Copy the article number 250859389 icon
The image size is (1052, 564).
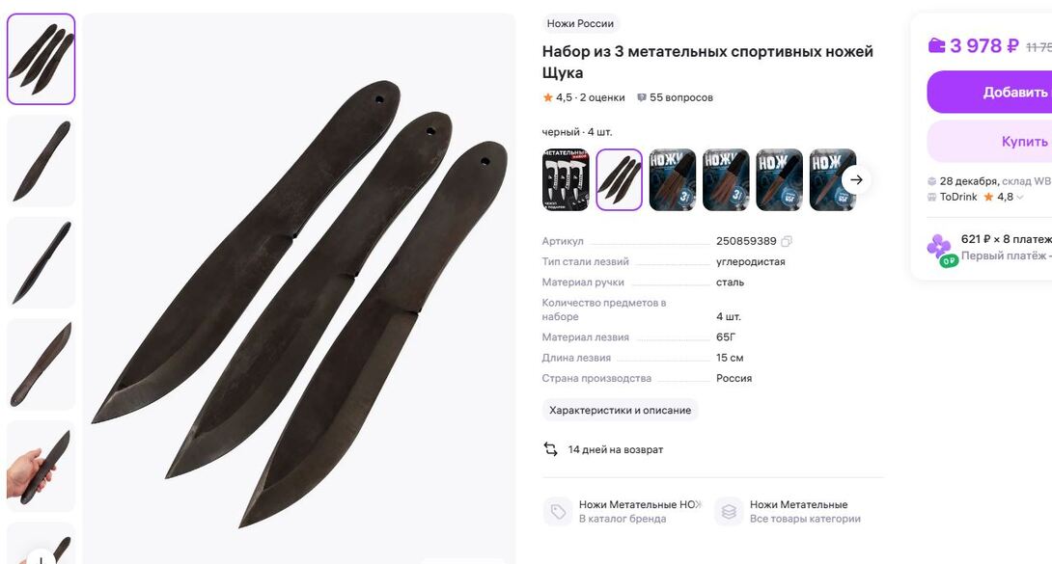tap(787, 241)
